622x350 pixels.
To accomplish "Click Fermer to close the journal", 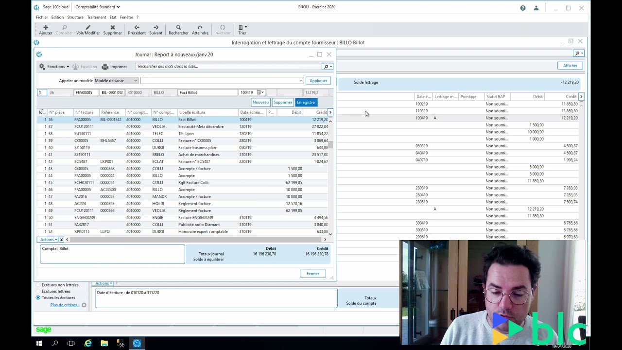I will [313, 274].
